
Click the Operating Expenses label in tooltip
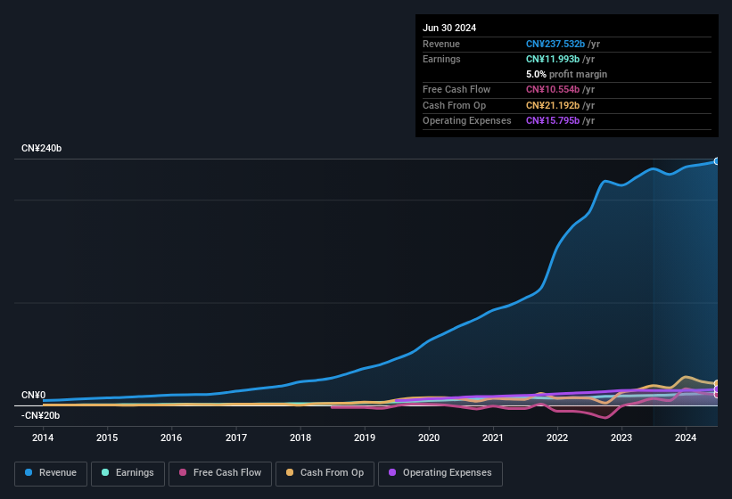[467, 120]
